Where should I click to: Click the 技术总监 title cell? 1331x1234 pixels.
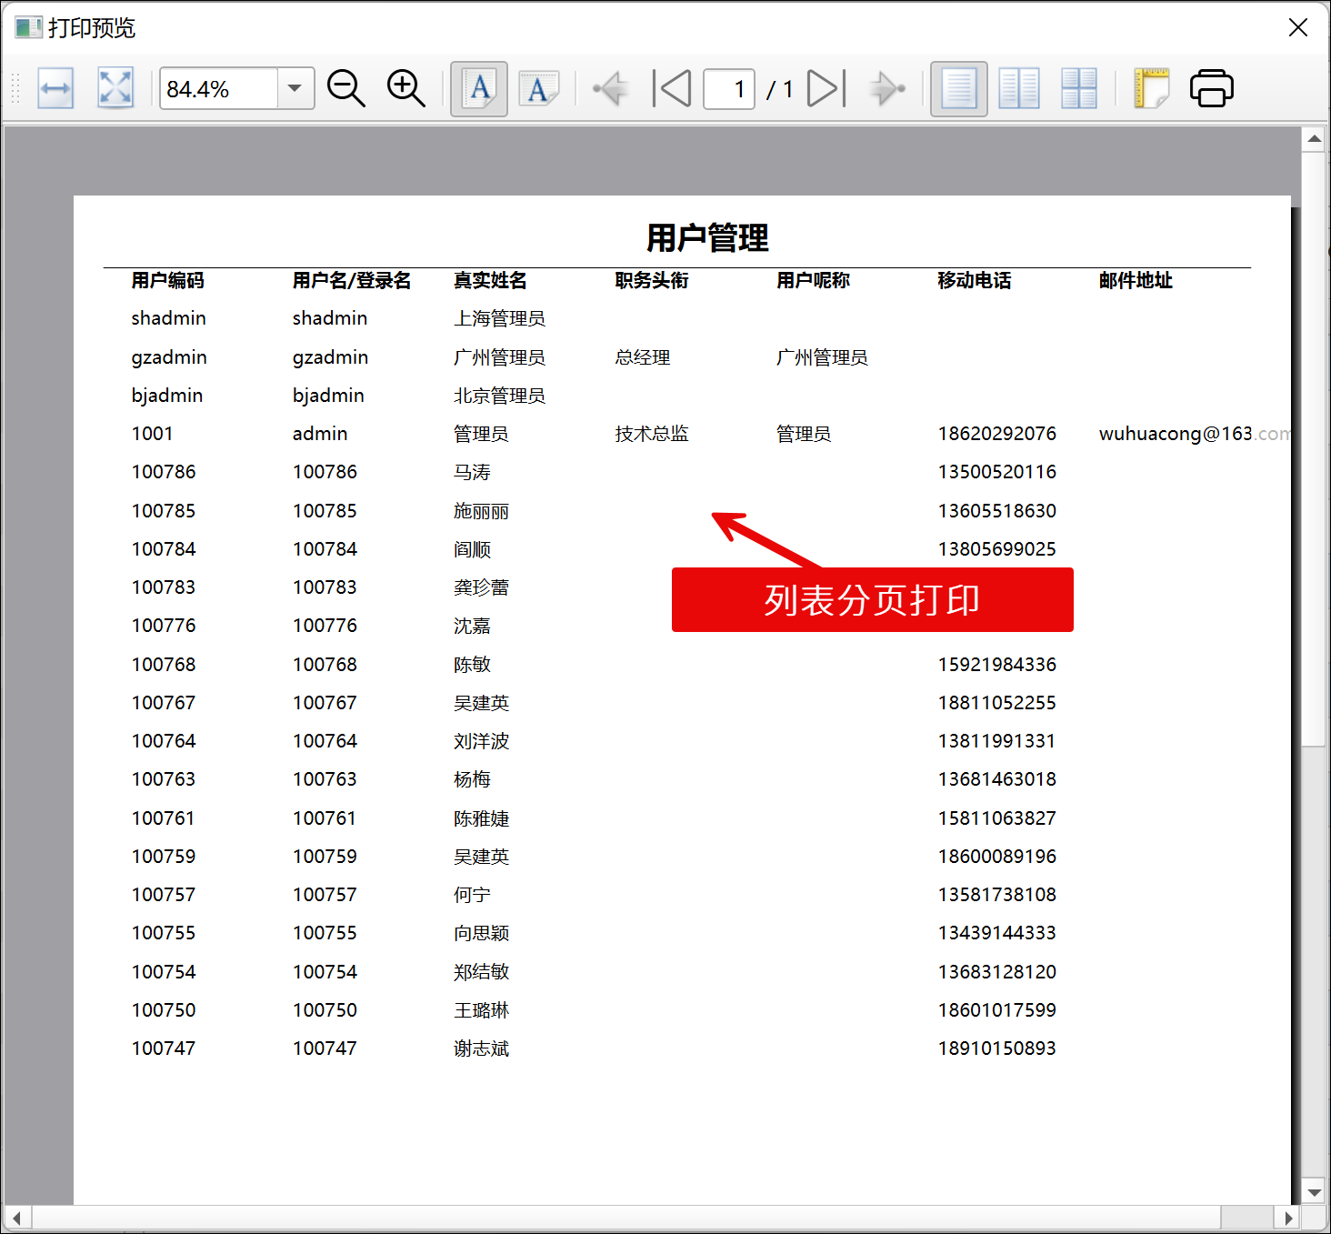point(652,434)
